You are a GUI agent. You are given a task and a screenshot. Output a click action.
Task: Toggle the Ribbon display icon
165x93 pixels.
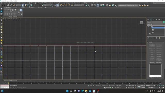tap(98, 5)
